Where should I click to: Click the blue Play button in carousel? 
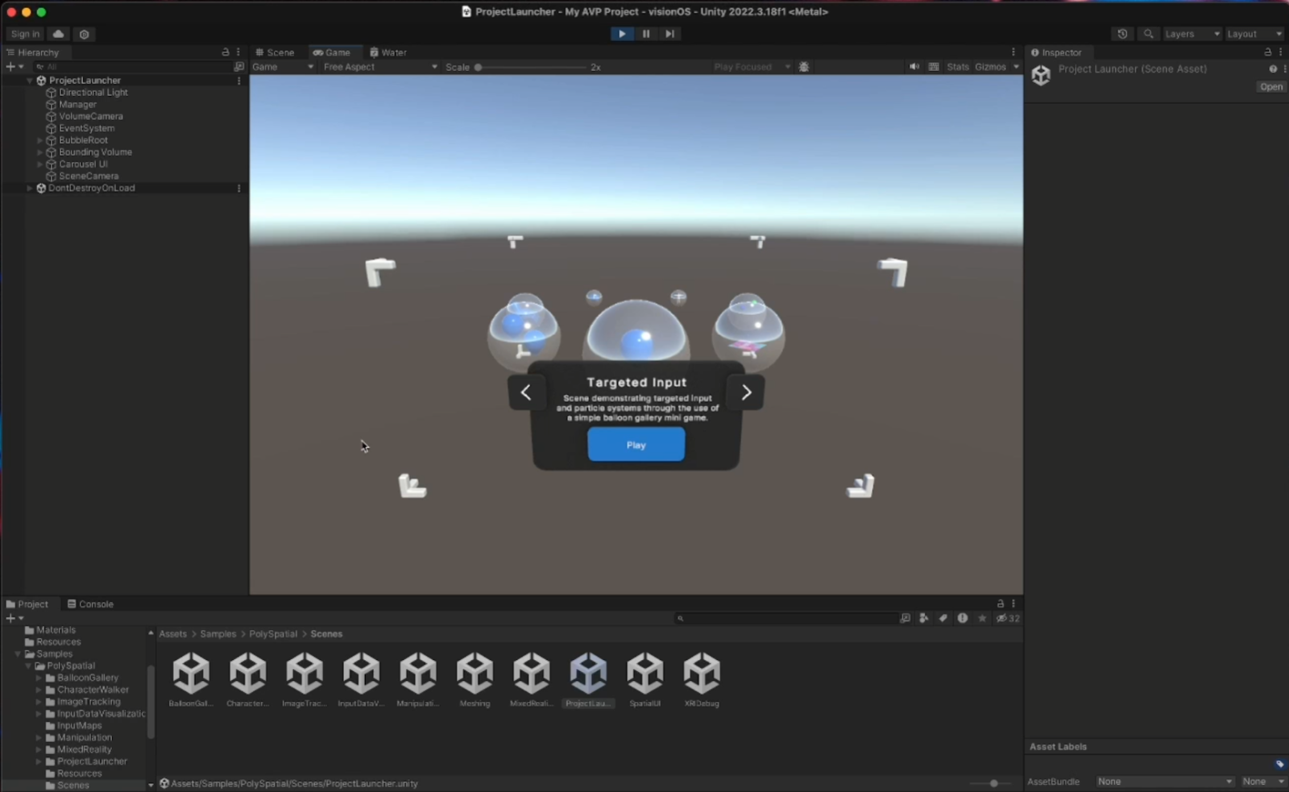pyautogui.click(x=636, y=445)
